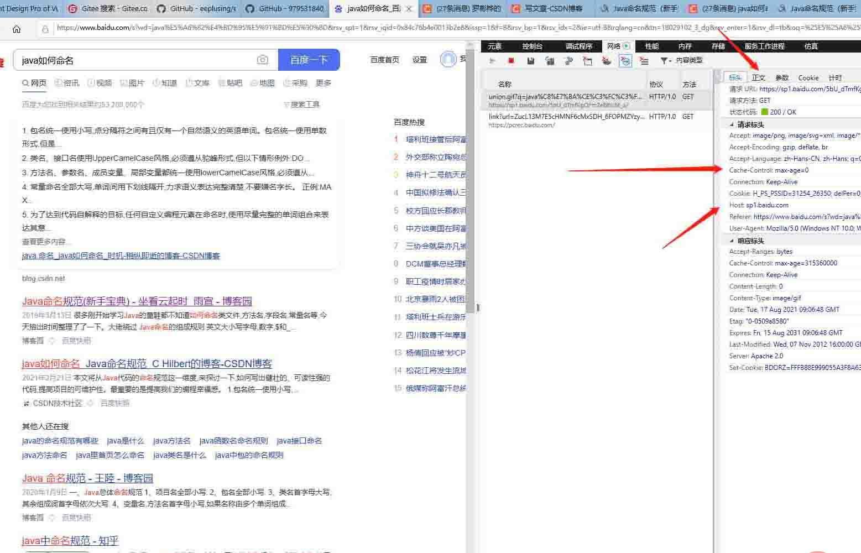
Task: Open the content type filter funnel dropdown
Action: click(x=666, y=61)
